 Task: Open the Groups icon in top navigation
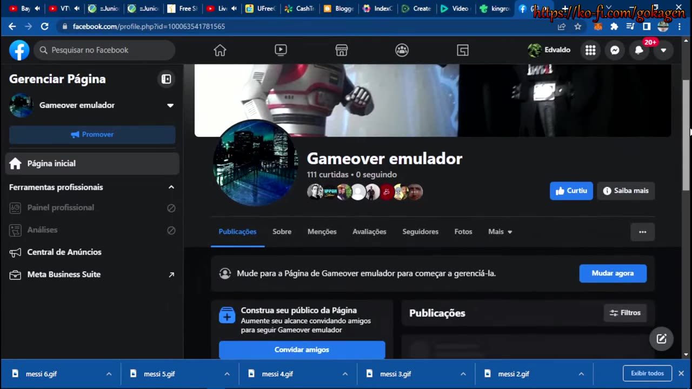[402, 50]
